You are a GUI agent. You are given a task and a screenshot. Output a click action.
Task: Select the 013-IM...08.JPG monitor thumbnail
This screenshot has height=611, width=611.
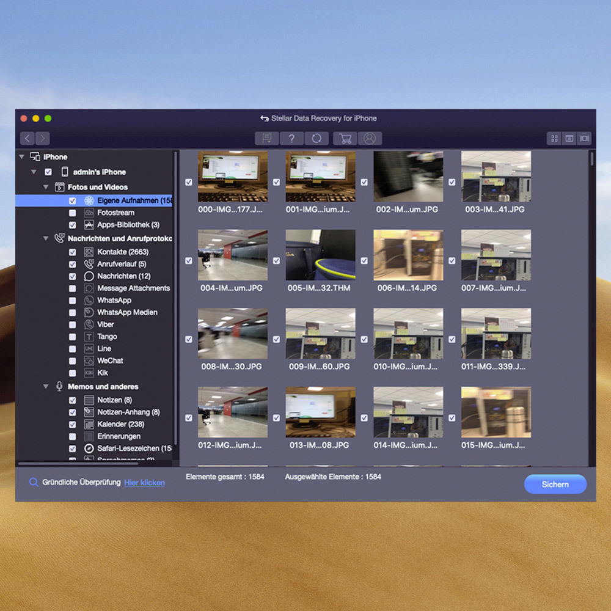pos(320,412)
